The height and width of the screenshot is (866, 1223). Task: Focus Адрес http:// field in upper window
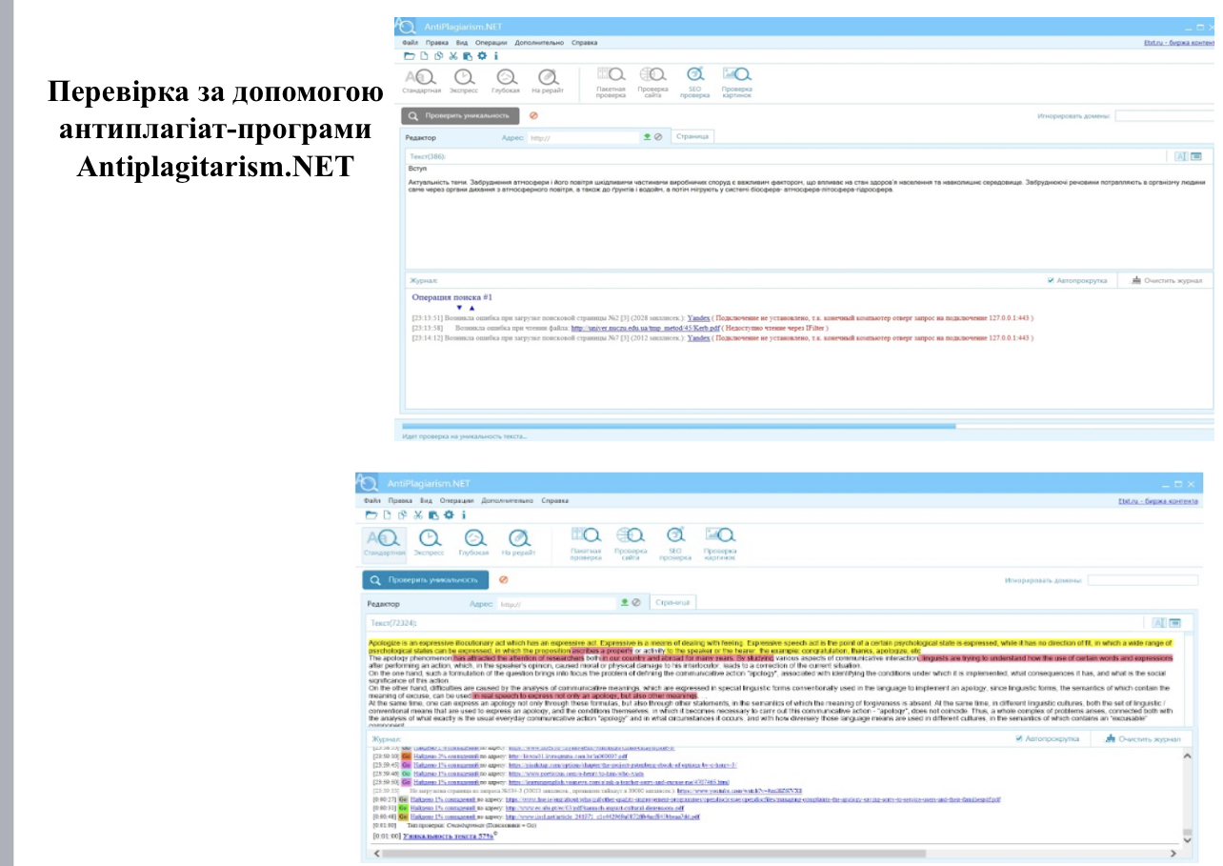point(582,137)
